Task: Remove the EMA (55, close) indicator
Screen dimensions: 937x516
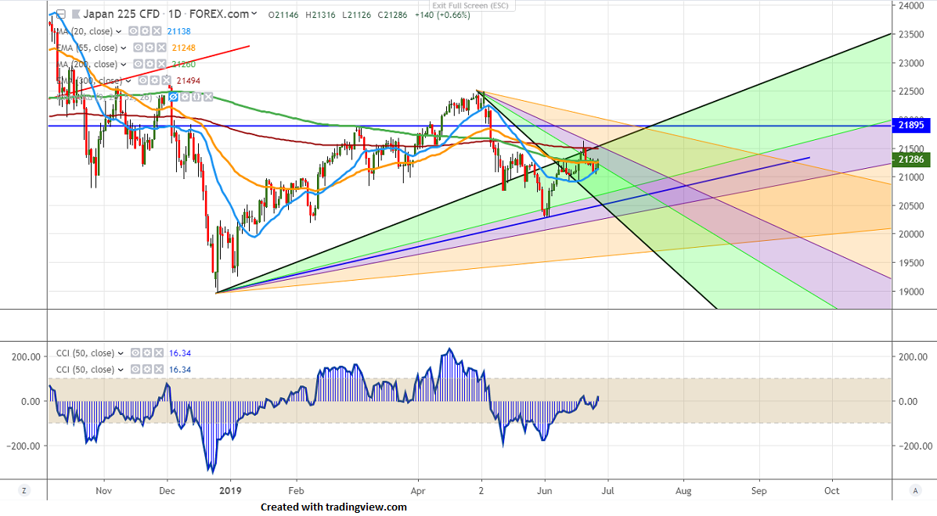Action: pos(160,48)
